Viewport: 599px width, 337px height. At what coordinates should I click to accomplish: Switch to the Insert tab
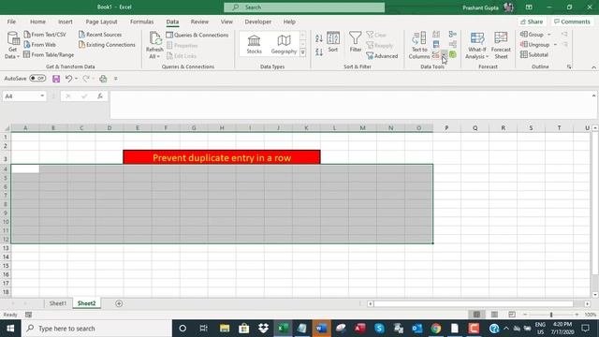[x=66, y=22]
